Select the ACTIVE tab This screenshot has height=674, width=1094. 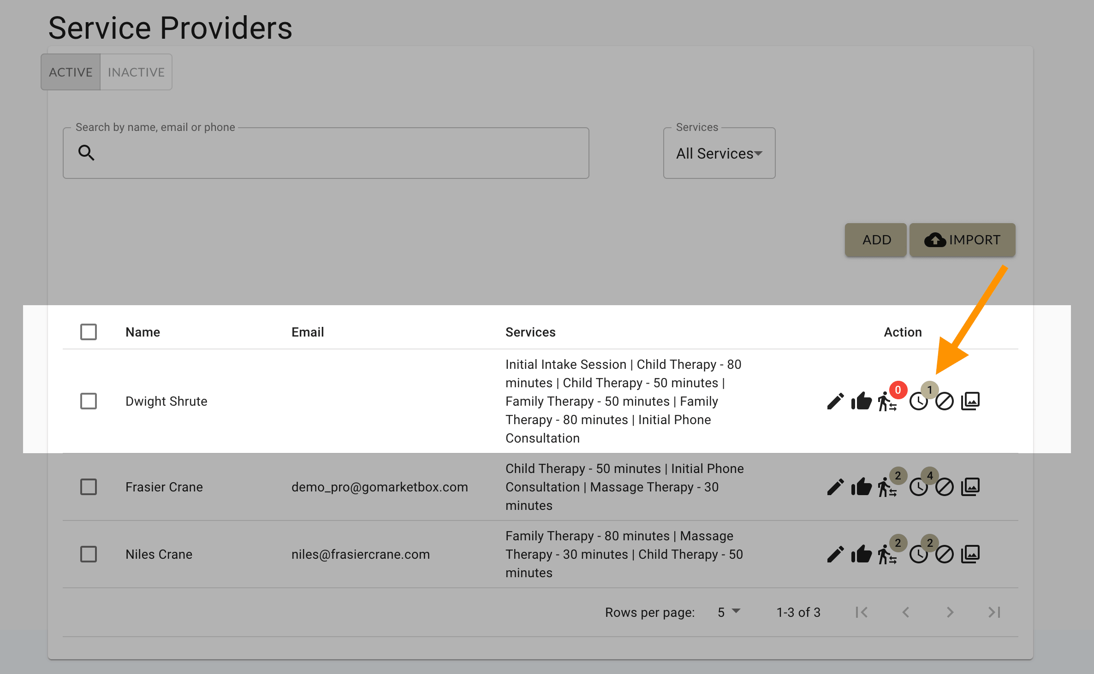coord(70,72)
